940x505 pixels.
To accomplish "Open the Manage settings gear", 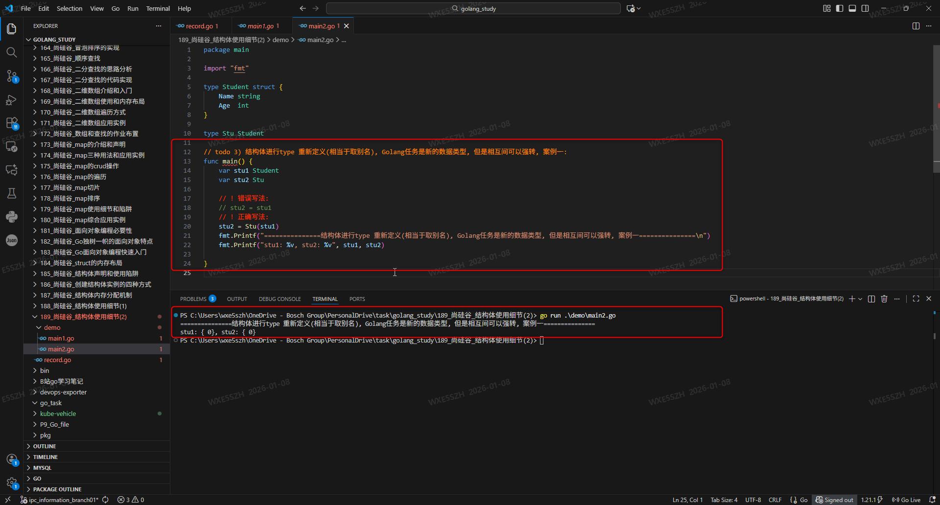I will [12, 483].
